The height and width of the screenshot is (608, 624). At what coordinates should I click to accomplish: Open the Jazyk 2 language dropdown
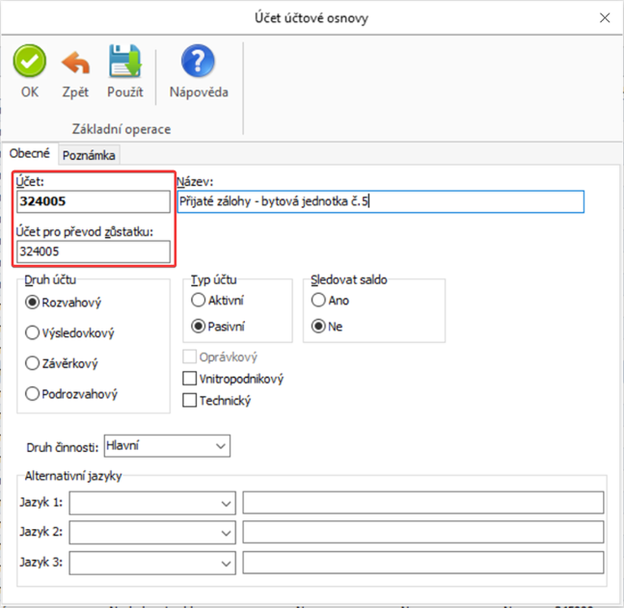[x=226, y=533]
